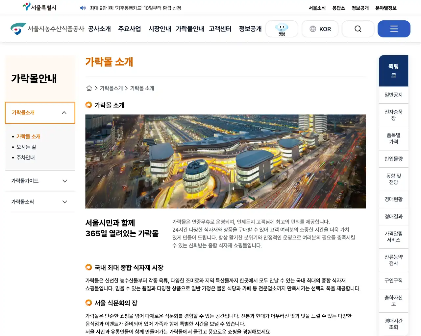Open 출하자신고 quick link
Image resolution: width=421 pixels, height=336 pixels.
tap(393, 301)
